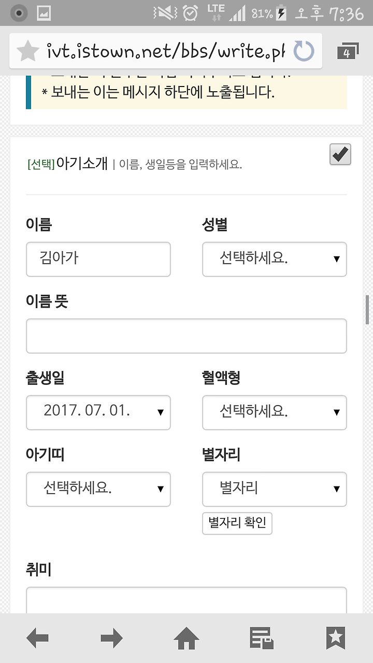
Task: Tap the browser forward arrow icon
Action: (x=112, y=638)
